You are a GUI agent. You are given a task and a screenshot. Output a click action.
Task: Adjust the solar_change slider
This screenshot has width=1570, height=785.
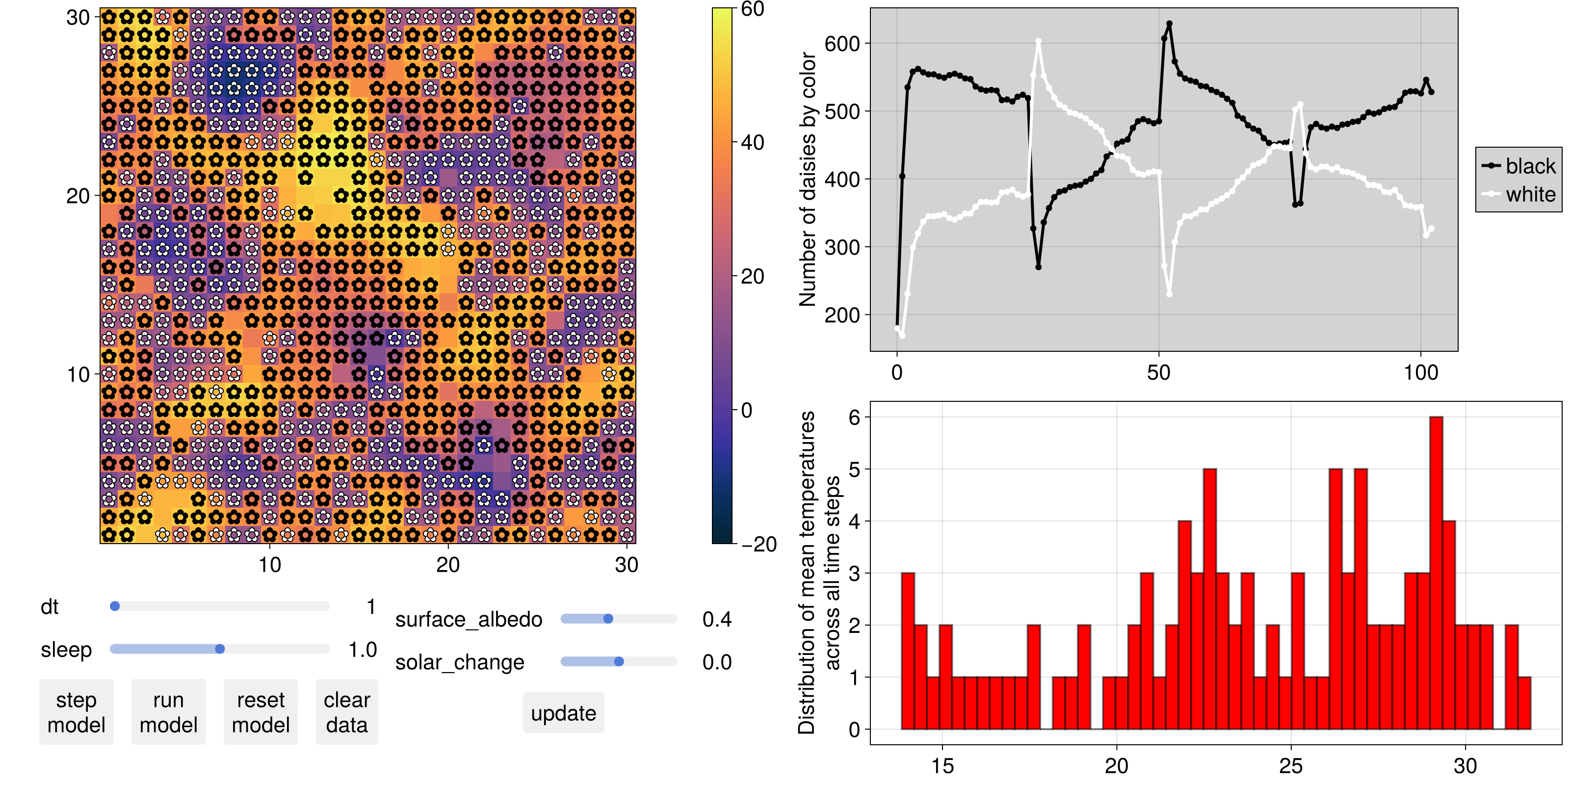click(x=619, y=666)
